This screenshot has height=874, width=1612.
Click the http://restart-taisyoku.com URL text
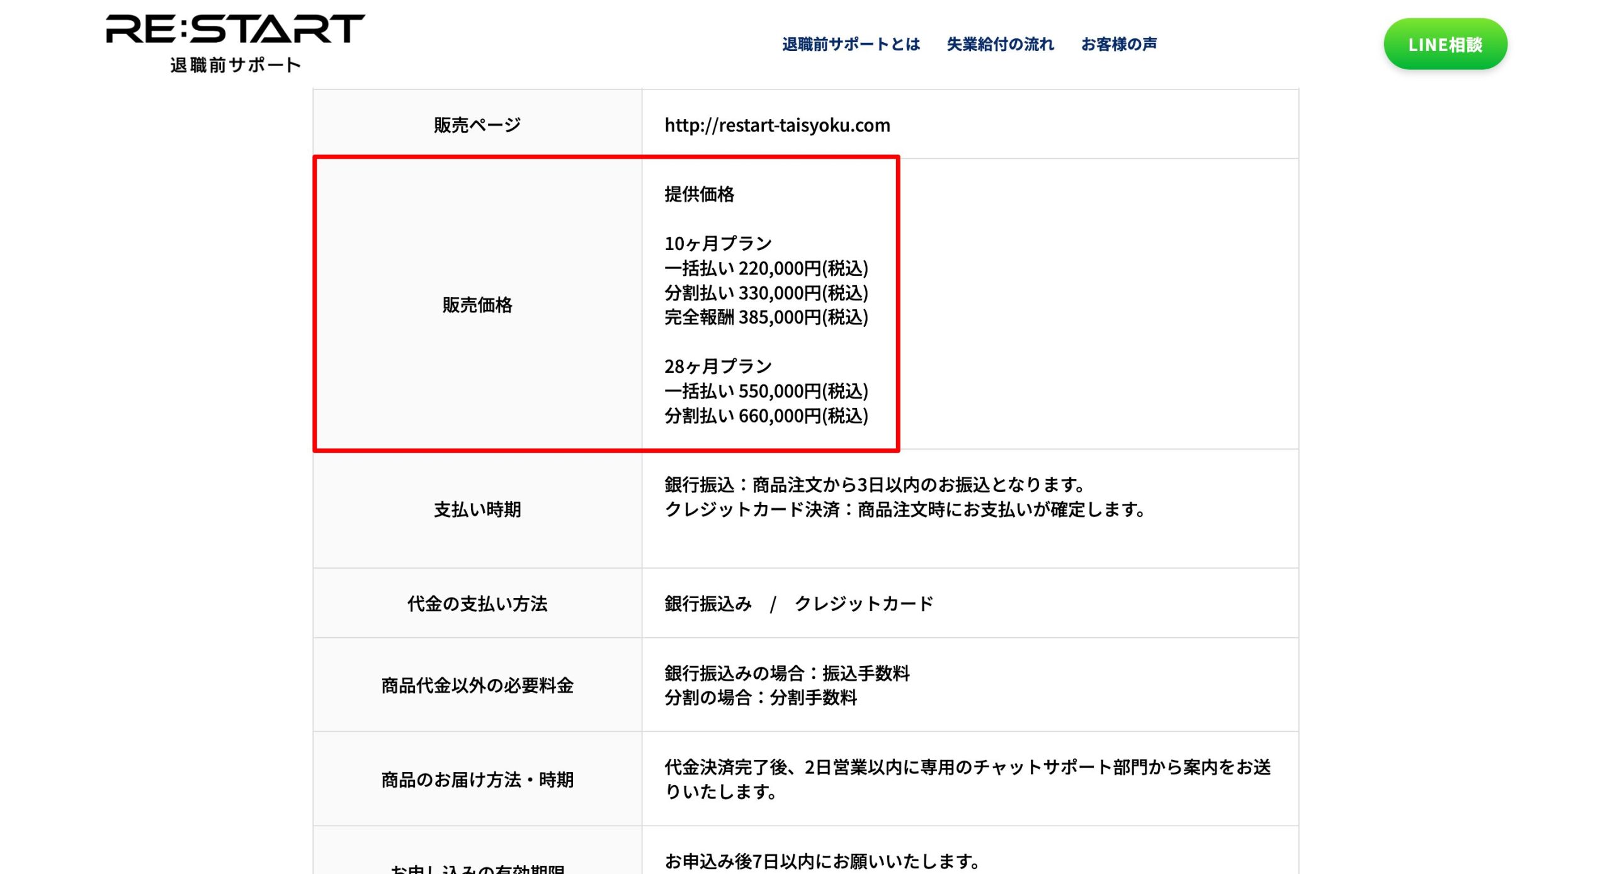coord(777,125)
